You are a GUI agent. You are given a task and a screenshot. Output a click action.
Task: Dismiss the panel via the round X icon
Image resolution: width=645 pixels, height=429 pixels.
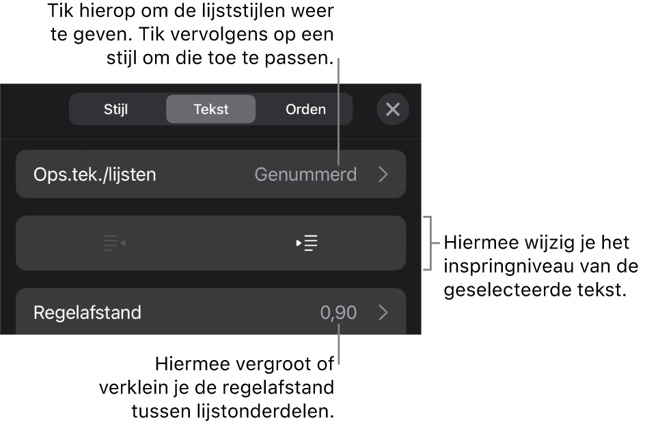pyautogui.click(x=393, y=109)
